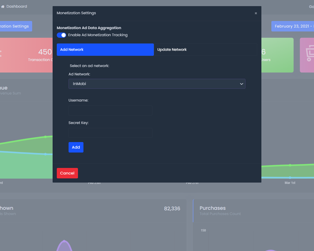
Task: Click the Monetization Settings button behind the dialog
Action: point(15,26)
